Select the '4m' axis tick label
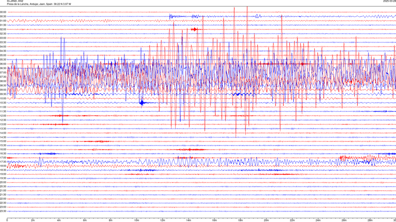The image size is (396, 222). [x=59, y=220]
